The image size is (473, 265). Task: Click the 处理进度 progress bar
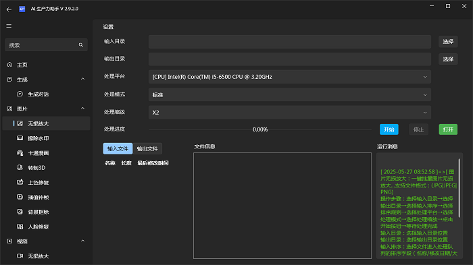(260, 129)
